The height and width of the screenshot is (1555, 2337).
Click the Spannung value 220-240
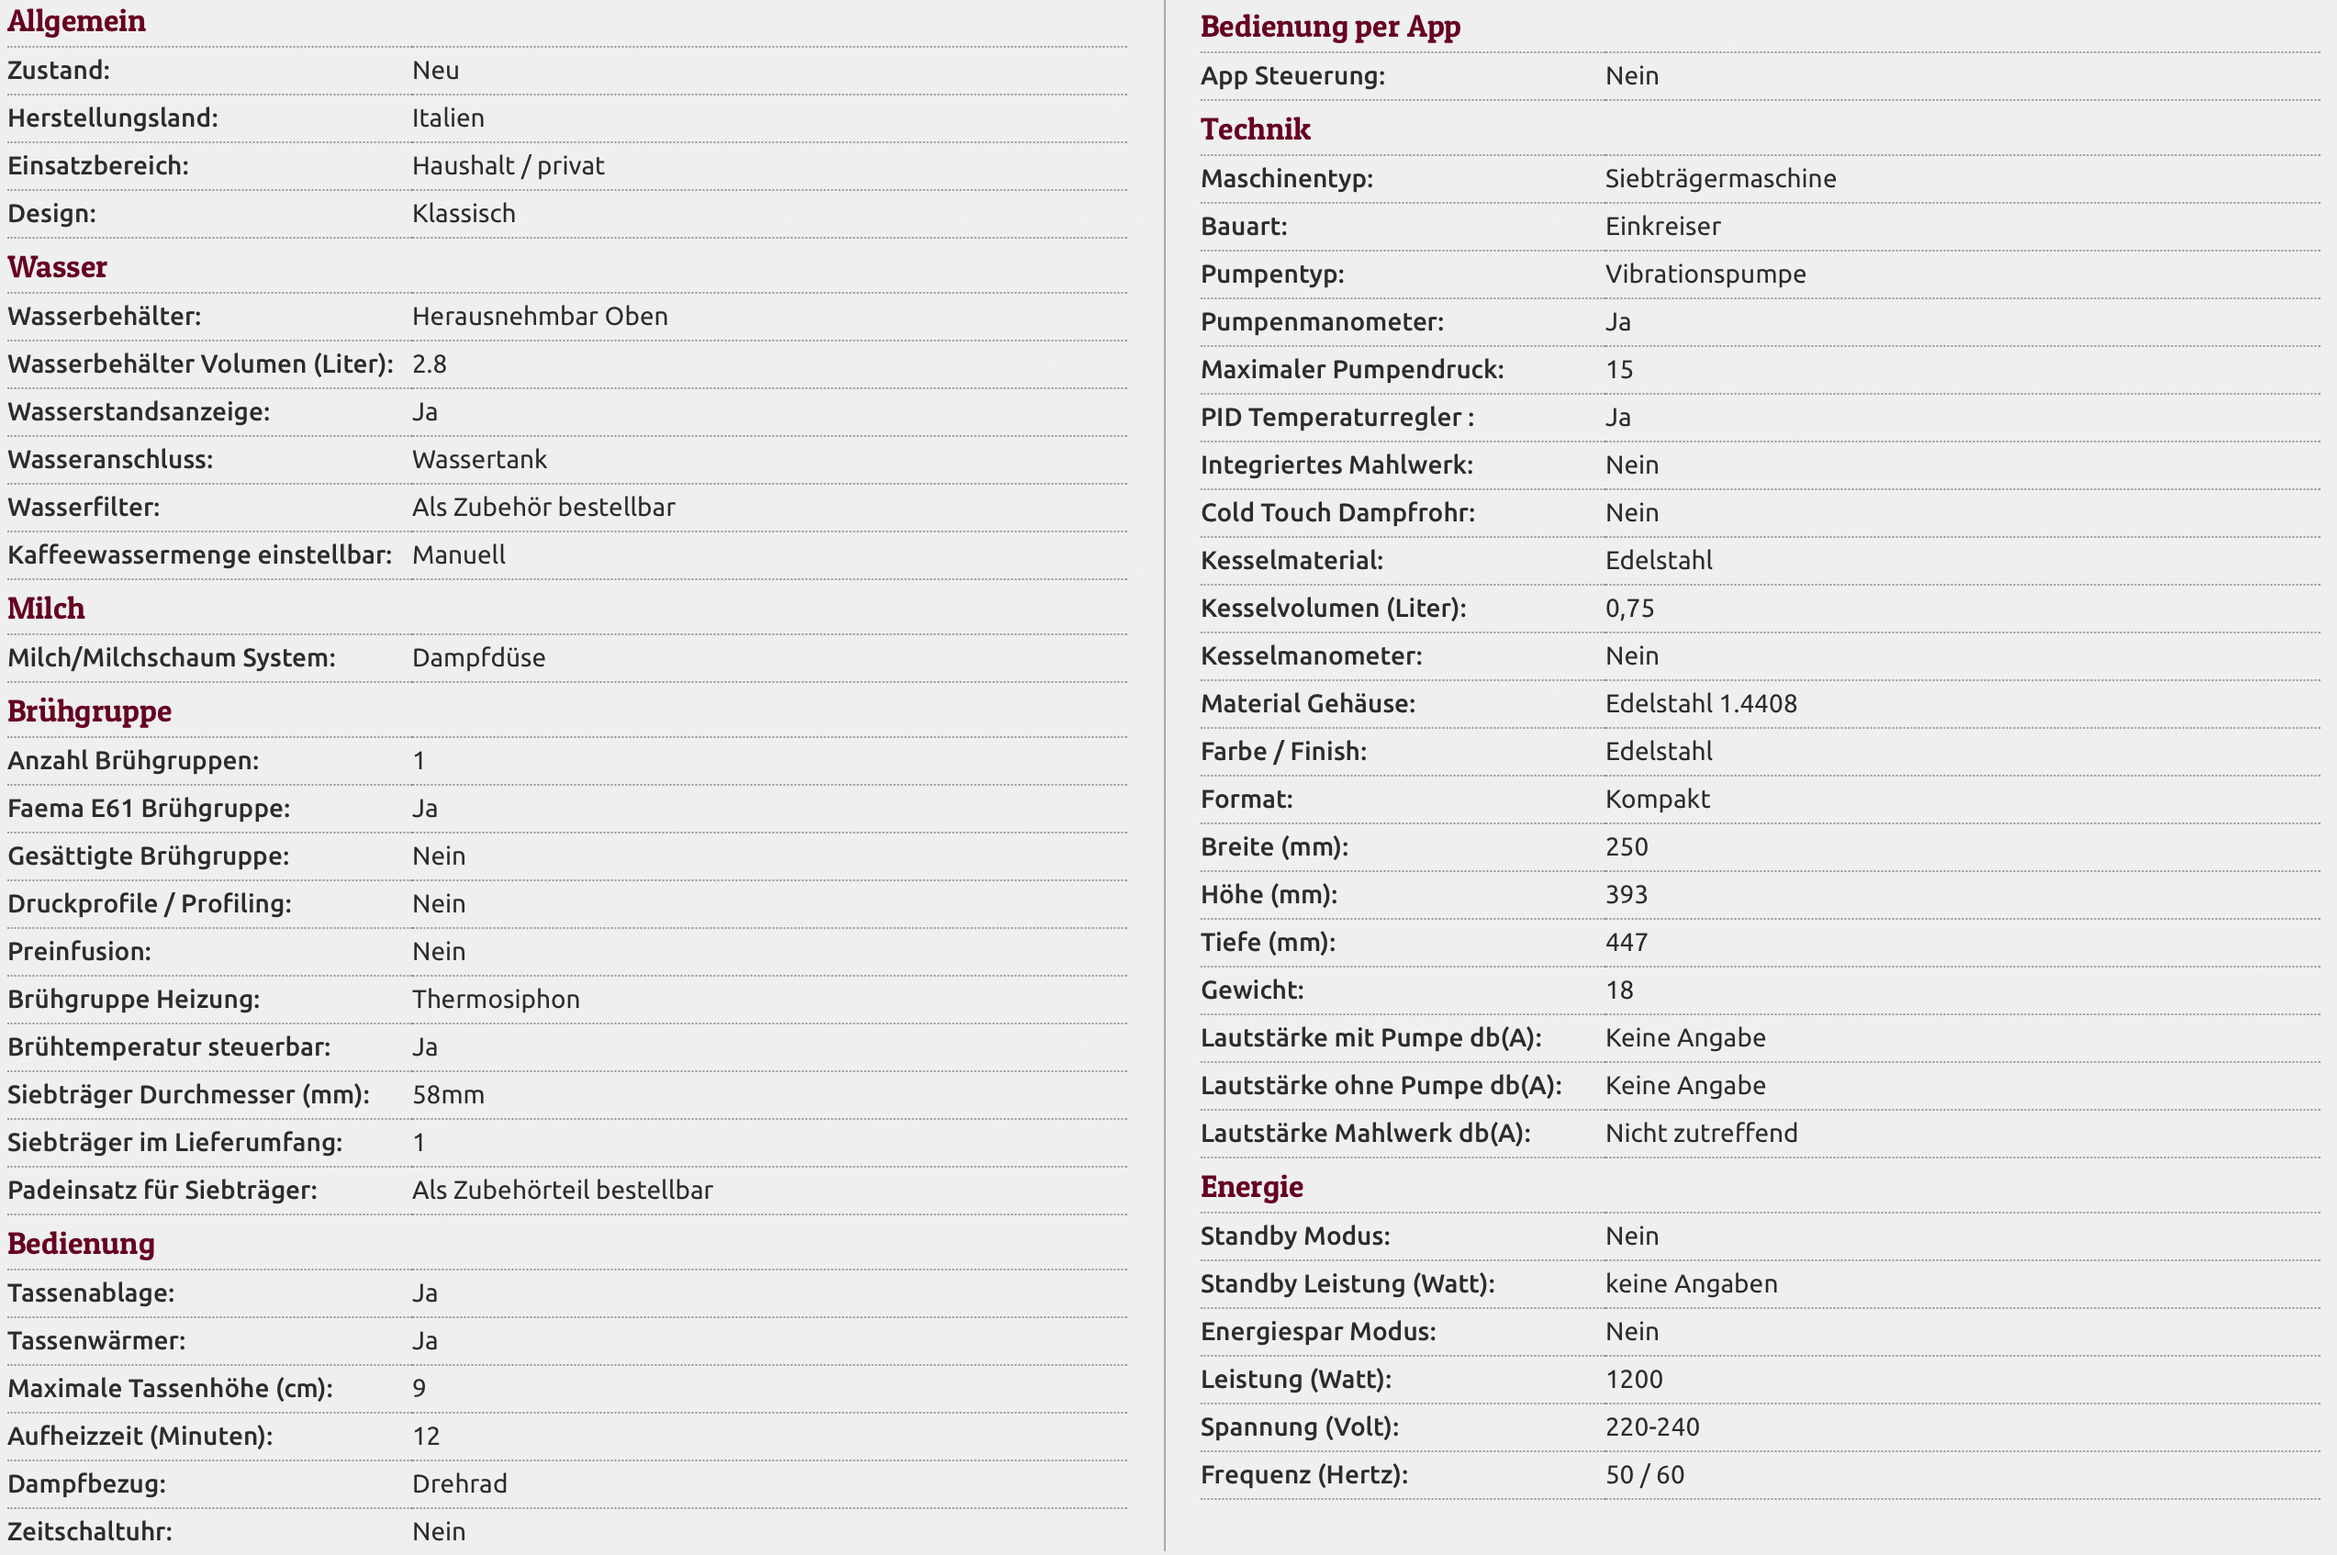[x=1652, y=1427]
